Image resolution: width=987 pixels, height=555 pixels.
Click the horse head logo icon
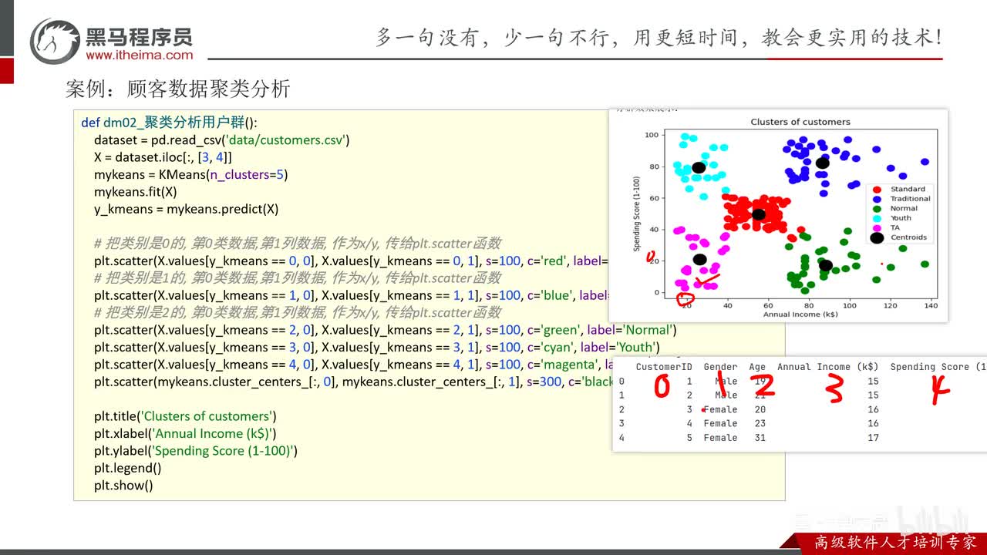coord(55,42)
